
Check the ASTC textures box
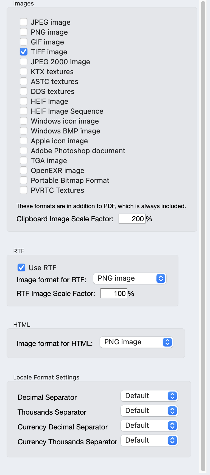click(24, 82)
